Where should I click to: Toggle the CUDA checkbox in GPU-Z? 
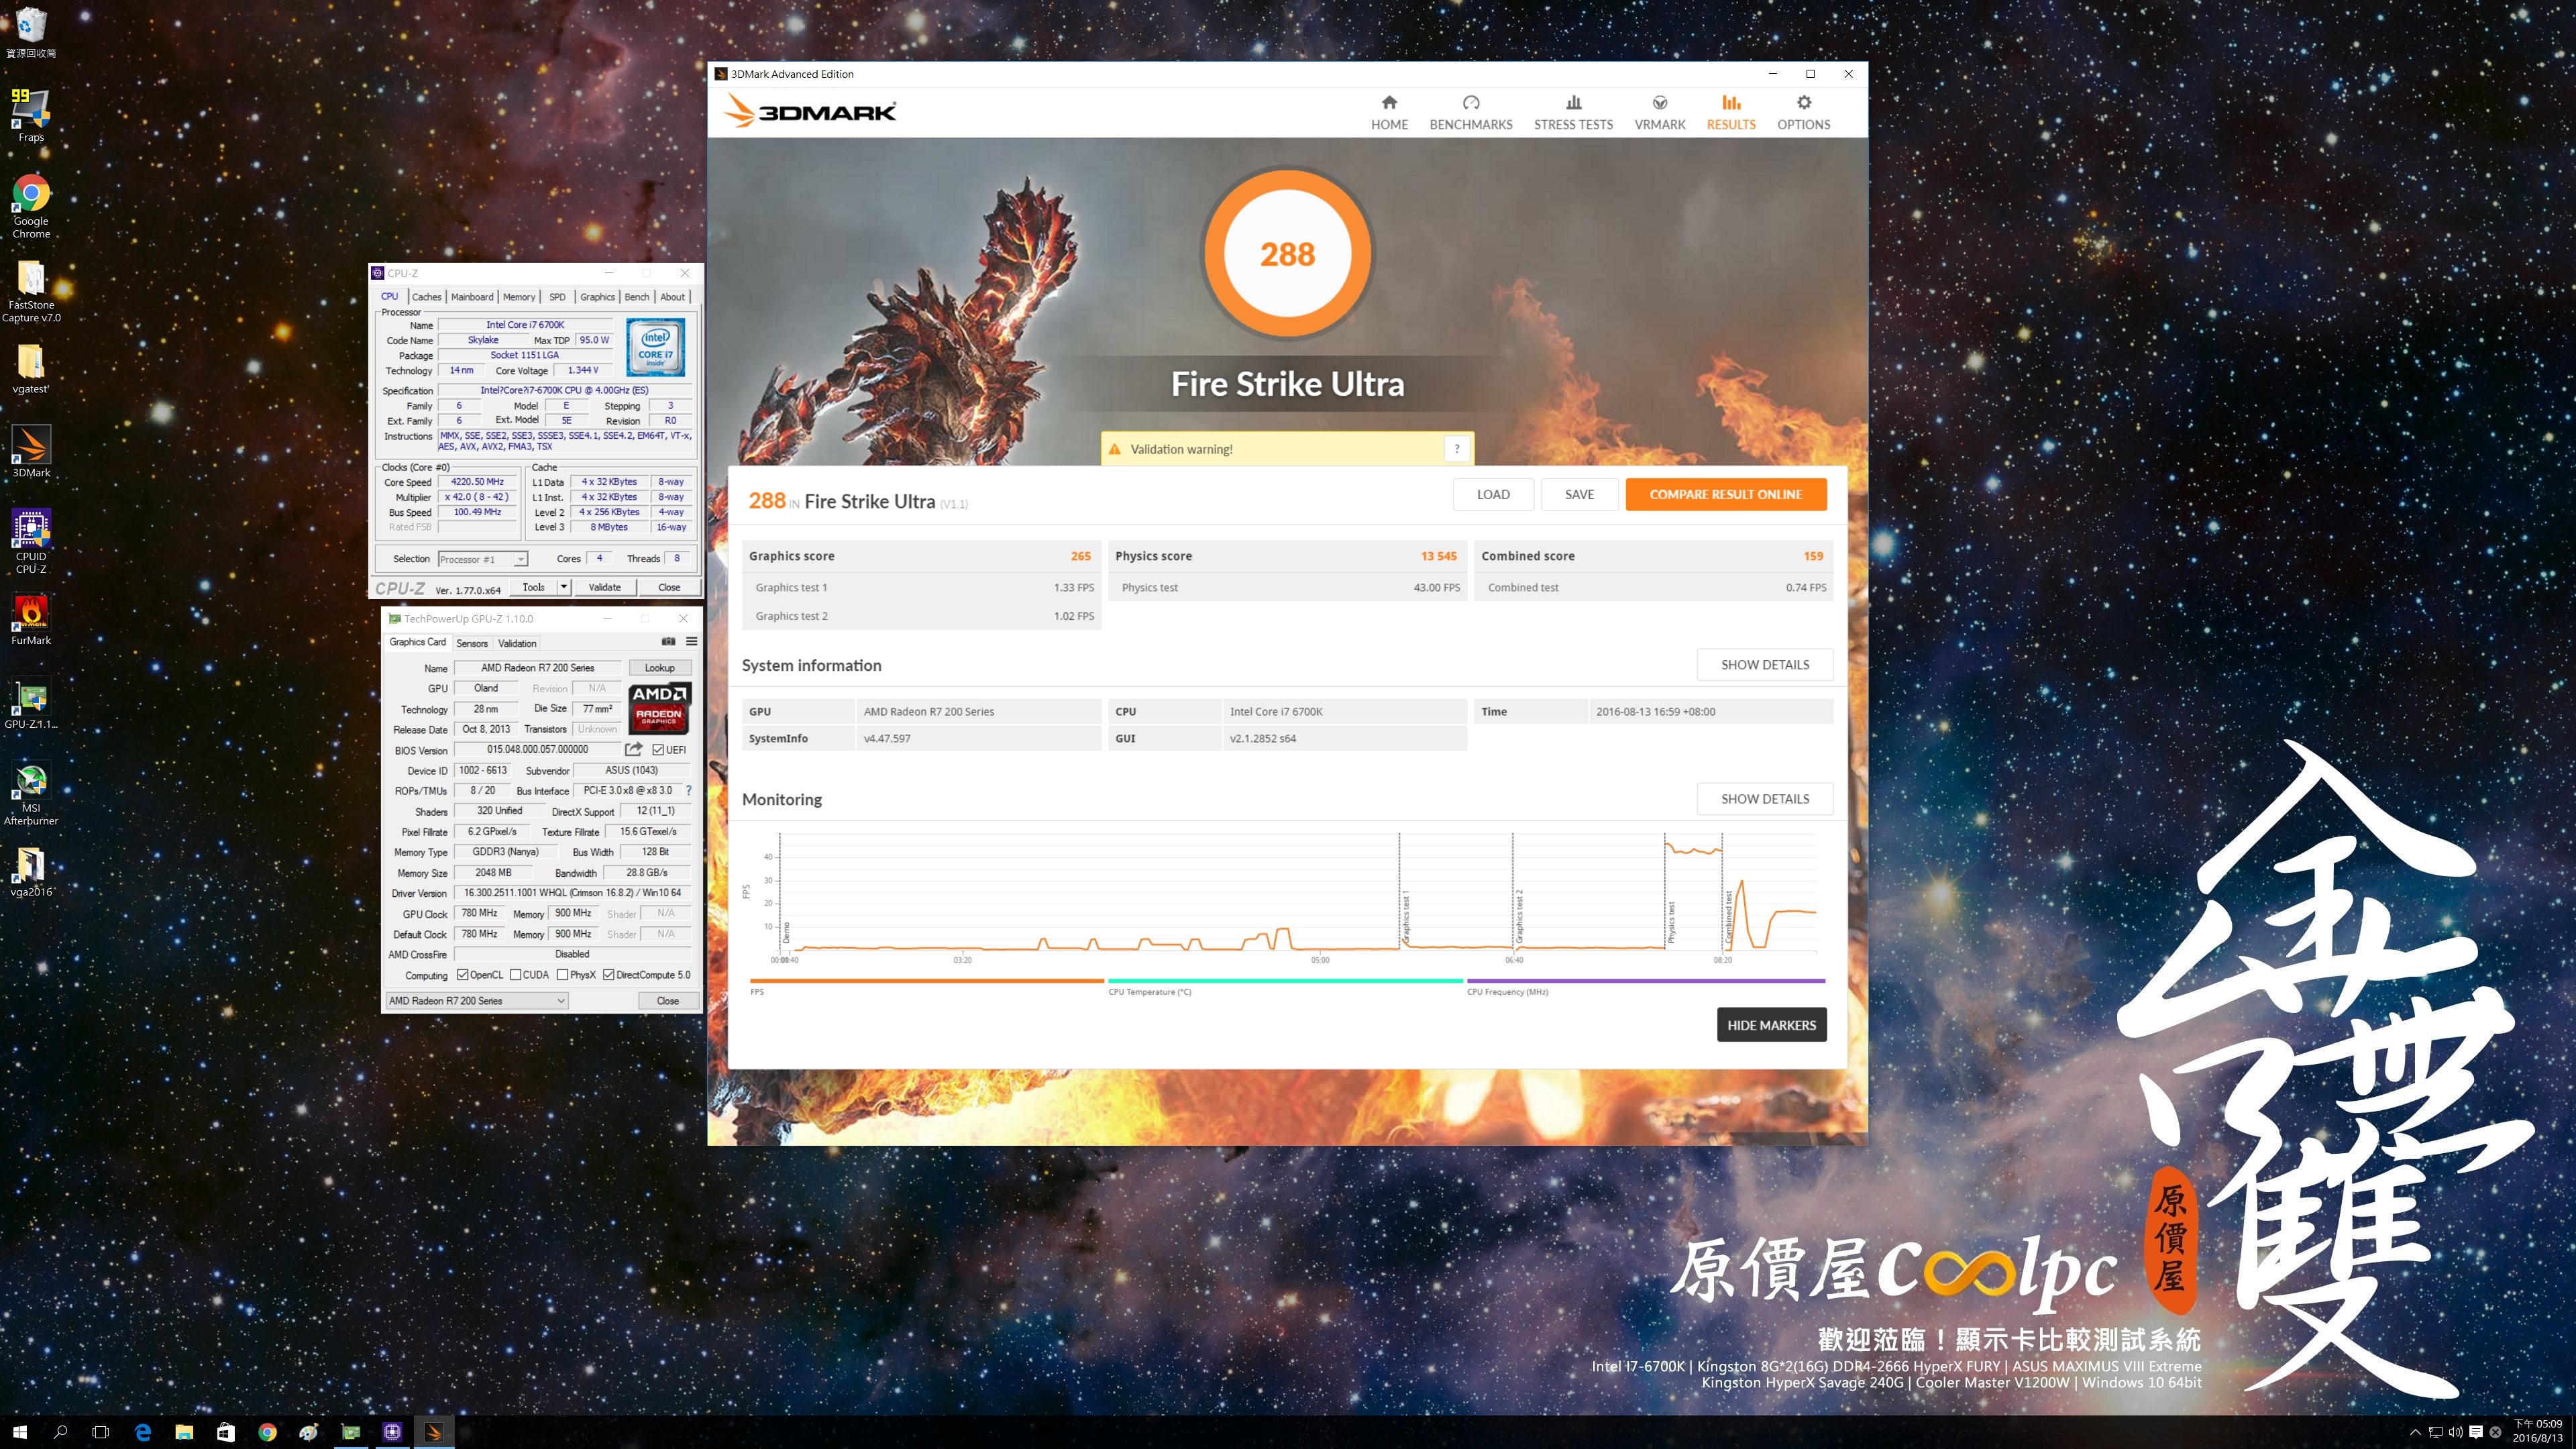(x=515, y=974)
